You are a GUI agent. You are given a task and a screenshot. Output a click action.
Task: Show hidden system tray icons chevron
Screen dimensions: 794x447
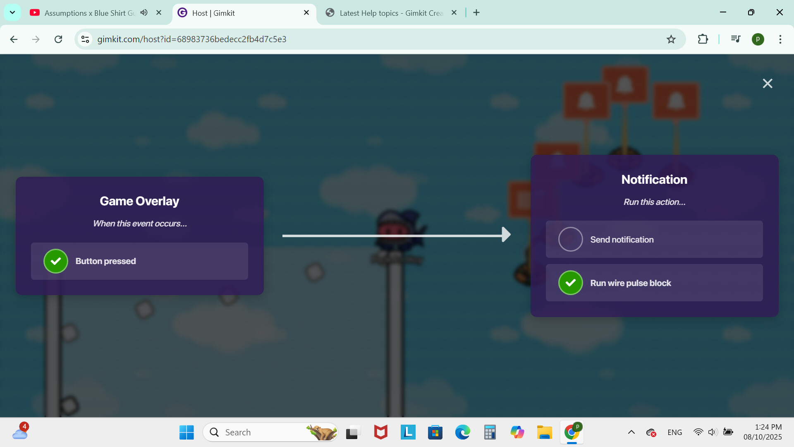(x=631, y=432)
